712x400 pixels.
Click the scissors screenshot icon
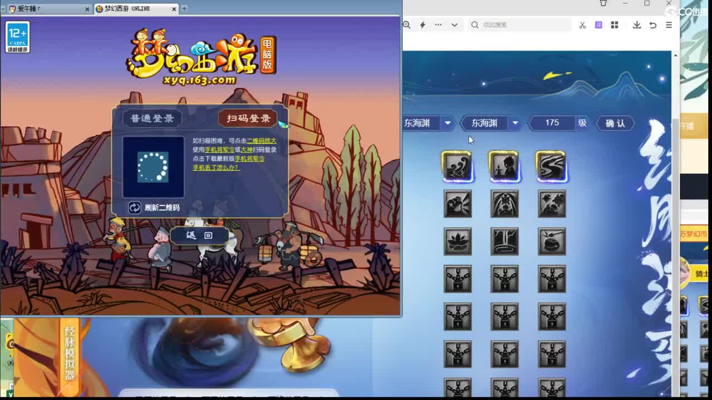[x=582, y=25]
